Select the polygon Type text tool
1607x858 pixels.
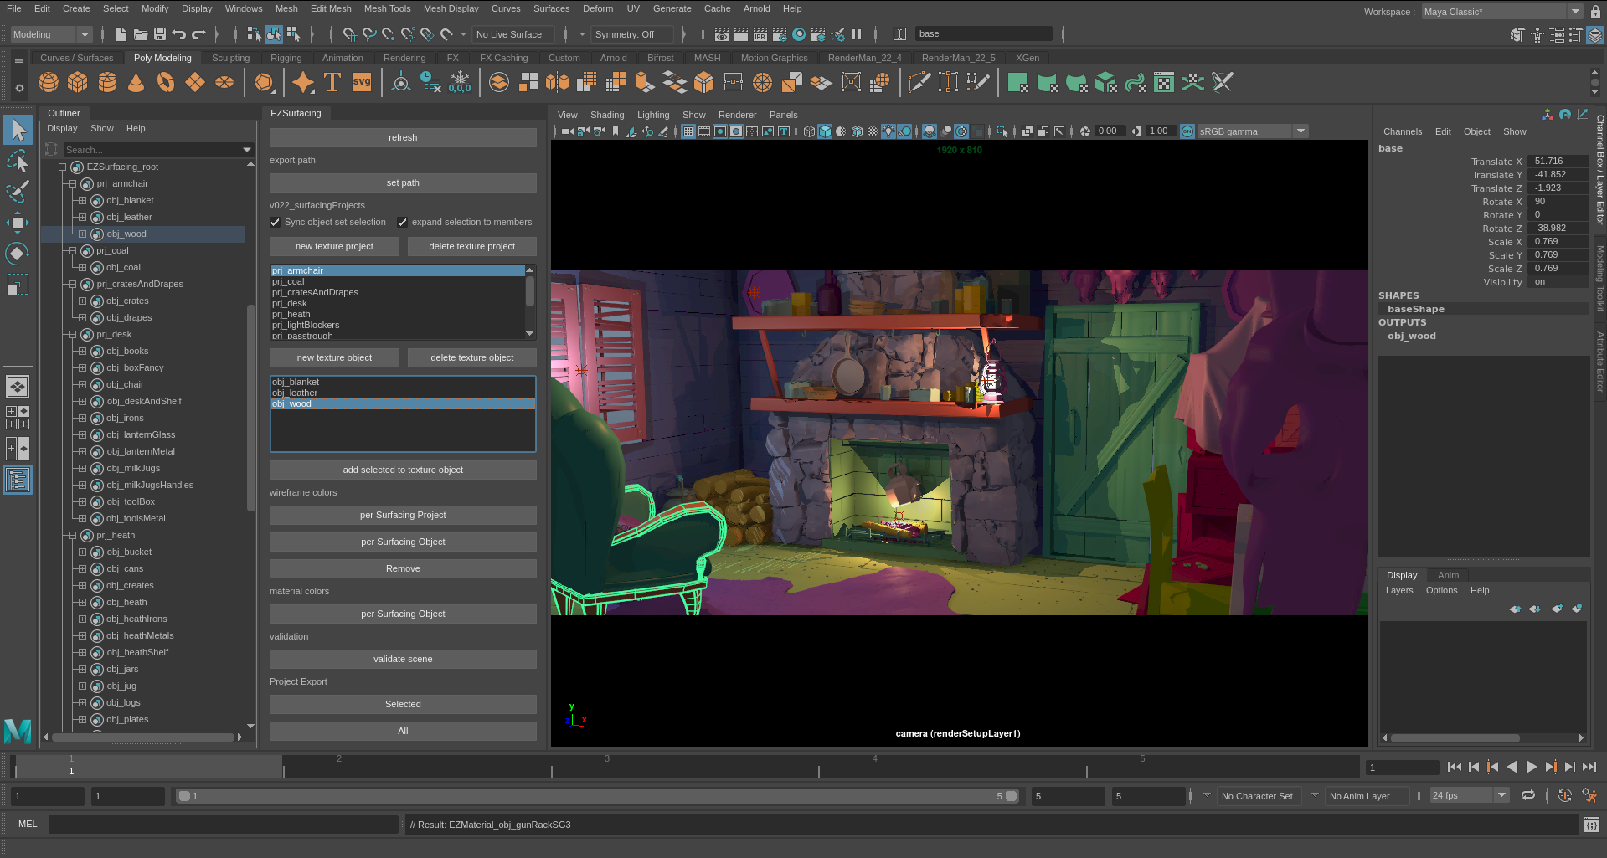point(332,82)
